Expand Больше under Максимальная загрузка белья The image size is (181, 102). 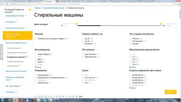point(132,67)
